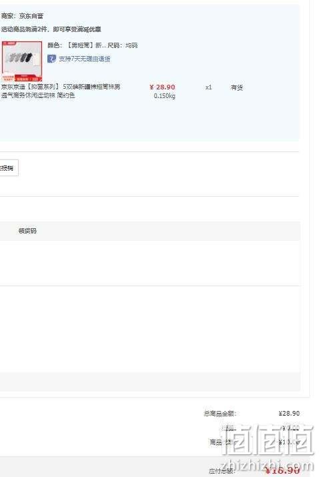This screenshot has width=320, height=477.
Task: Select the 领货码 section header
Action: click(27, 231)
